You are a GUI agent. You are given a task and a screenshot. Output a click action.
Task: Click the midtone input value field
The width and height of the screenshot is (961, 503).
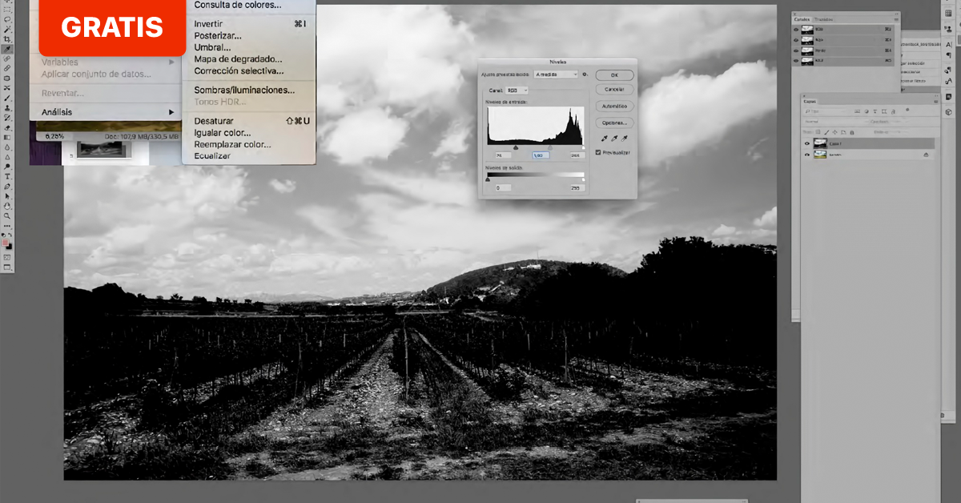540,155
